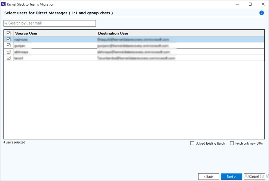The width and height of the screenshot is (269, 181).
Task: Toggle the select-all checkbox in header row
Action: [x=8, y=33]
